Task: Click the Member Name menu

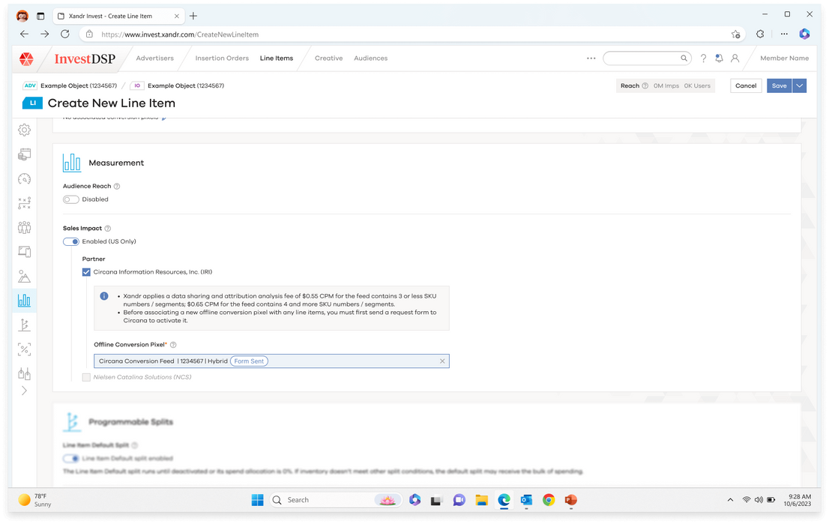Action: click(x=785, y=58)
